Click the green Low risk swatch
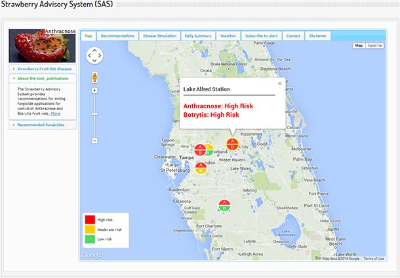The width and height of the screenshot is (400, 278). [x=90, y=239]
